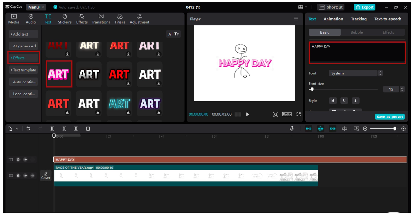
Task: Click Save as preset
Action: click(390, 117)
